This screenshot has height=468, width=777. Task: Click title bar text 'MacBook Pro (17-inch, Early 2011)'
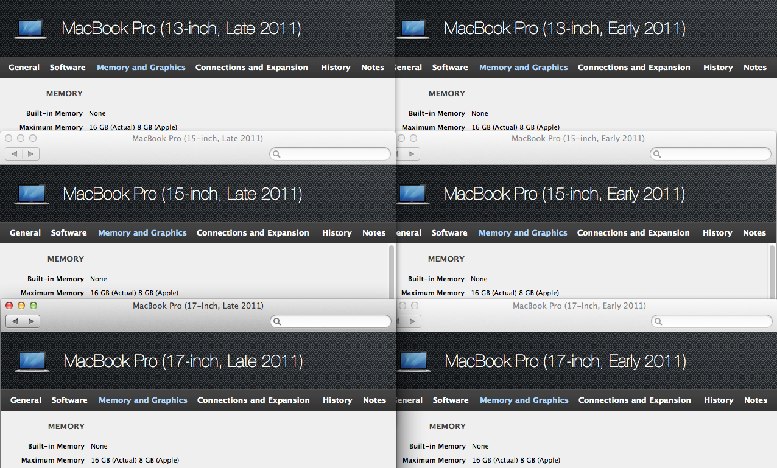pyautogui.click(x=580, y=306)
